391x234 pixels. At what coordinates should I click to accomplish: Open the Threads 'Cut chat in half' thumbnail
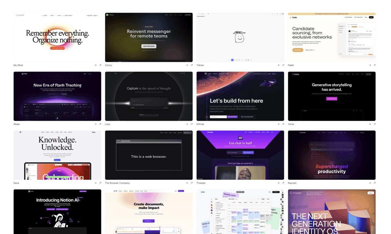(240, 155)
